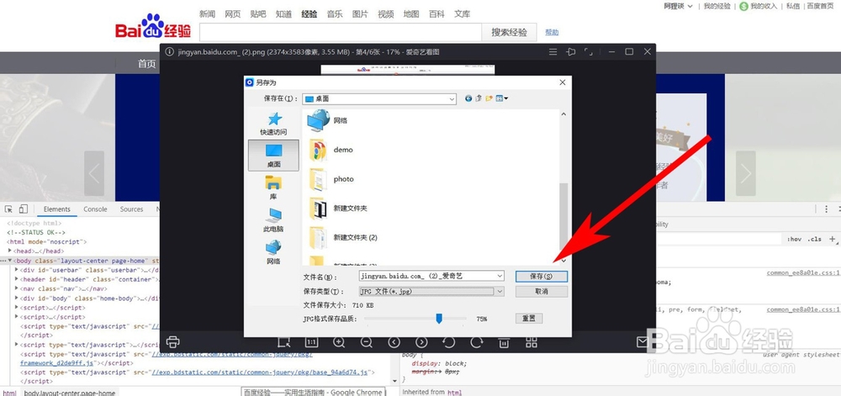Click the Reset (重置) quality button

tap(529, 319)
